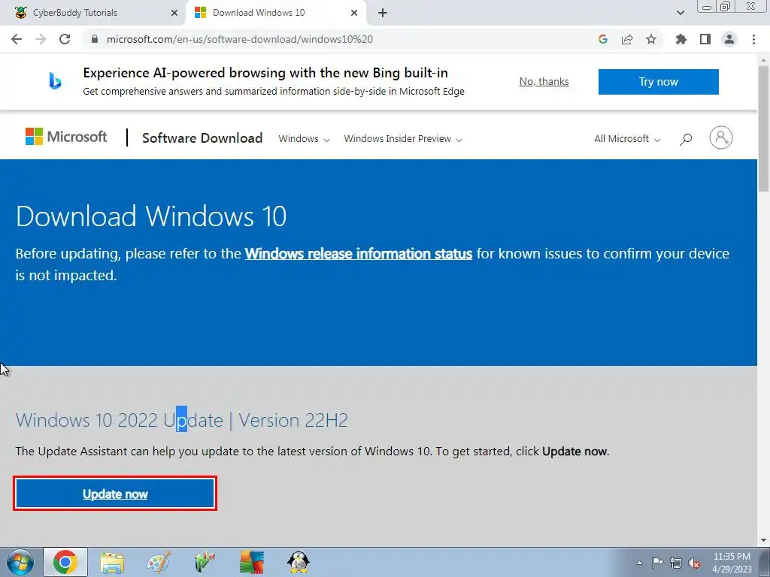Click the sign-in account icon

721,138
